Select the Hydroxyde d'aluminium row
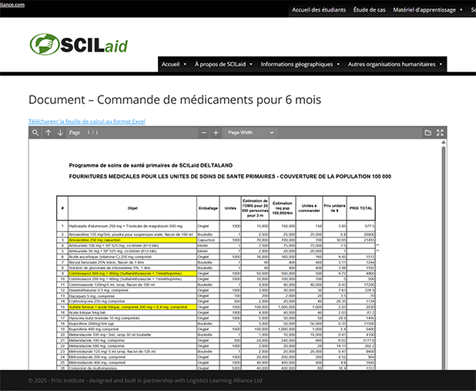Image resolution: width=476 pixels, height=391 pixels. (216, 226)
